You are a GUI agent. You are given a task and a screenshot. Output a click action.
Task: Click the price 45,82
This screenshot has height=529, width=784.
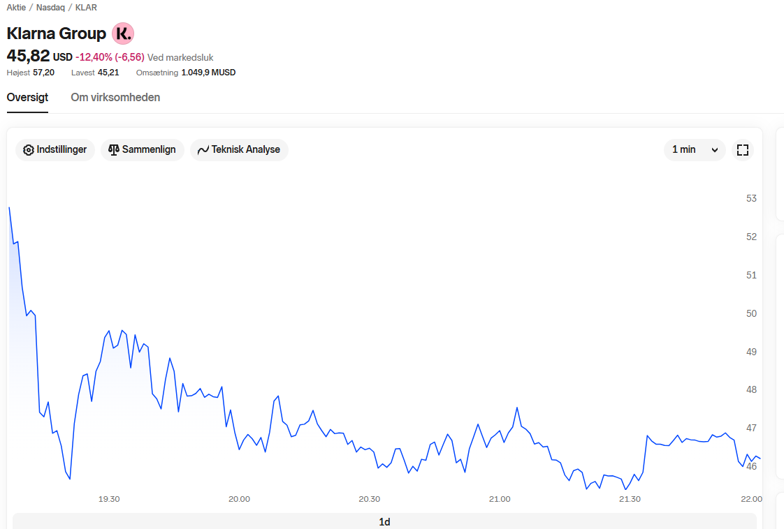(28, 56)
